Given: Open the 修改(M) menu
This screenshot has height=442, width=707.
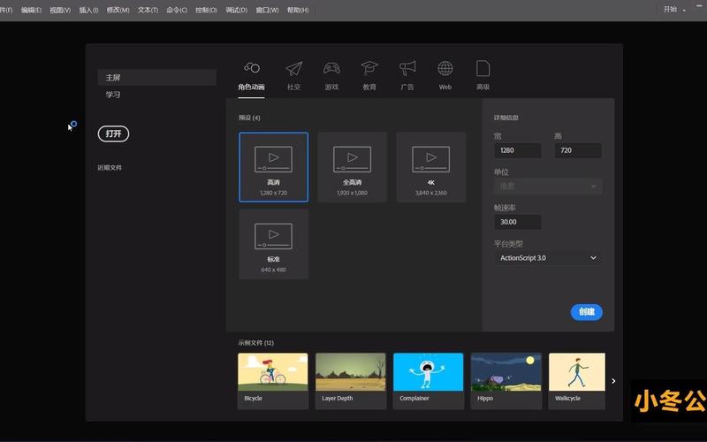Looking at the screenshot, I should coord(118,10).
